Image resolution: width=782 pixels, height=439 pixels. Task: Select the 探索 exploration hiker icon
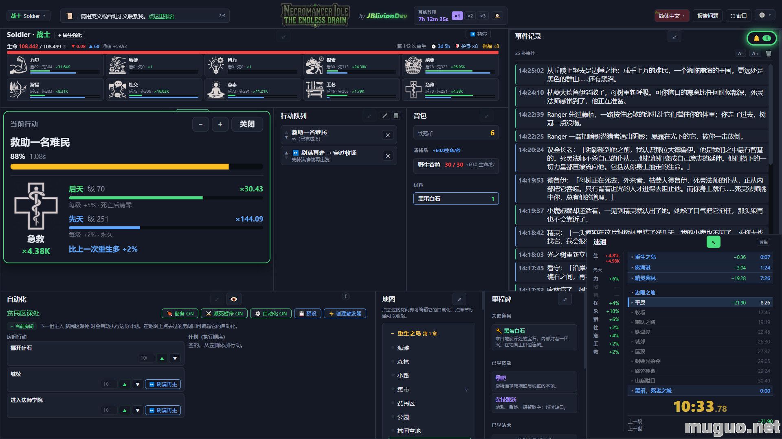click(x=314, y=65)
